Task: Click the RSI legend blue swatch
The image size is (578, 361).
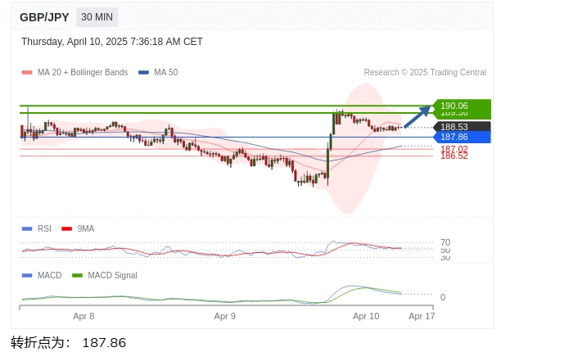Action: [27, 228]
